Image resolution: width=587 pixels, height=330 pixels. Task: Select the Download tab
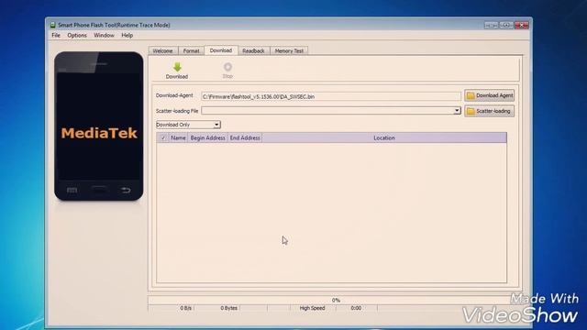coord(221,50)
